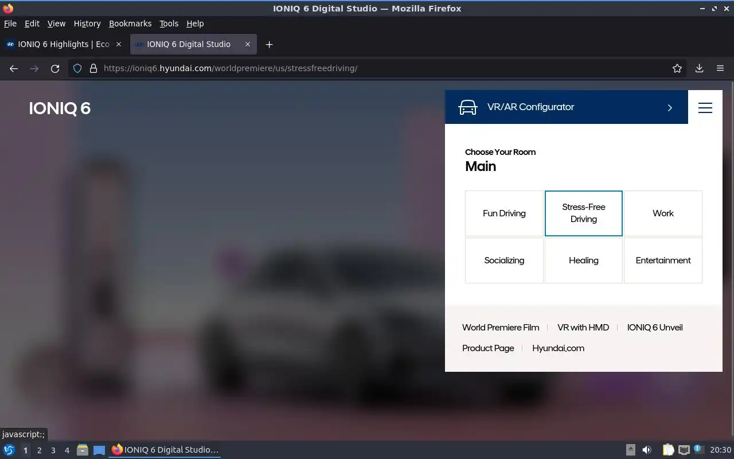Open the Tools menu

[169, 24]
